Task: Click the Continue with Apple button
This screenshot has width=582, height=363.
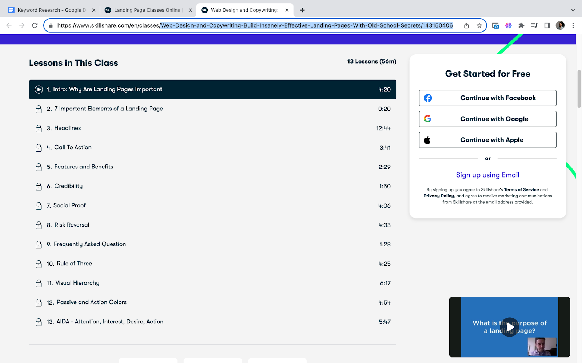Action: click(x=488, y=140)
